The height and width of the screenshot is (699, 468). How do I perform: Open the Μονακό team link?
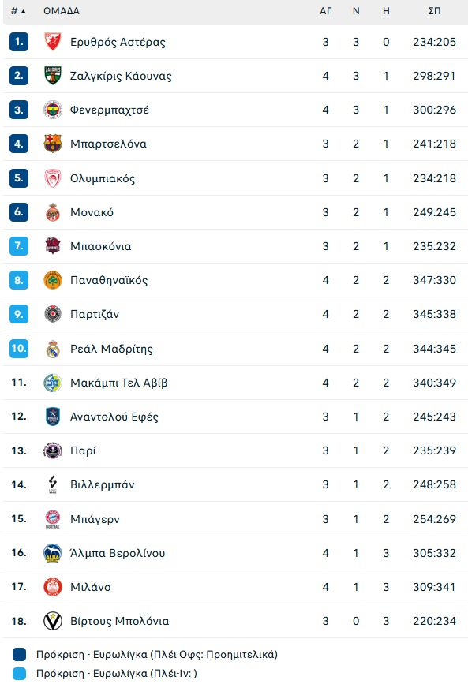(x=92, y=212)
